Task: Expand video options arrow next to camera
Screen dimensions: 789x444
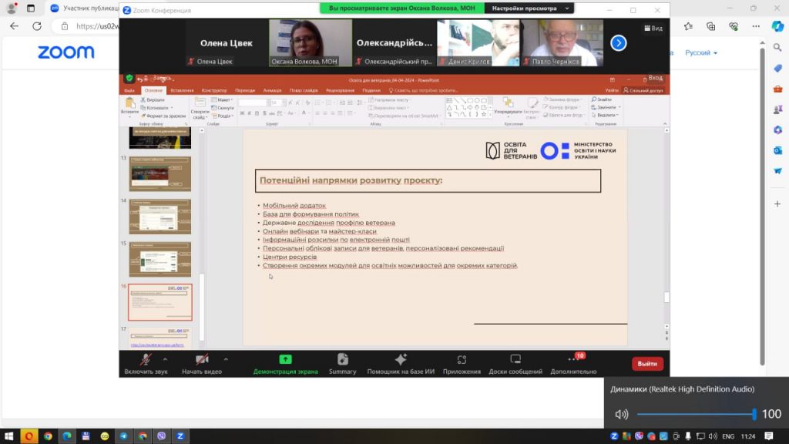Action: point(226,358)
